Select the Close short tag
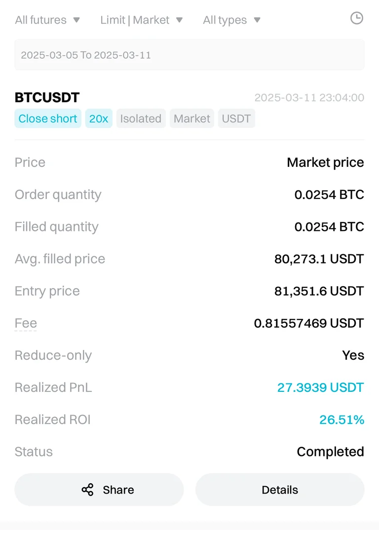 (48, 119)
